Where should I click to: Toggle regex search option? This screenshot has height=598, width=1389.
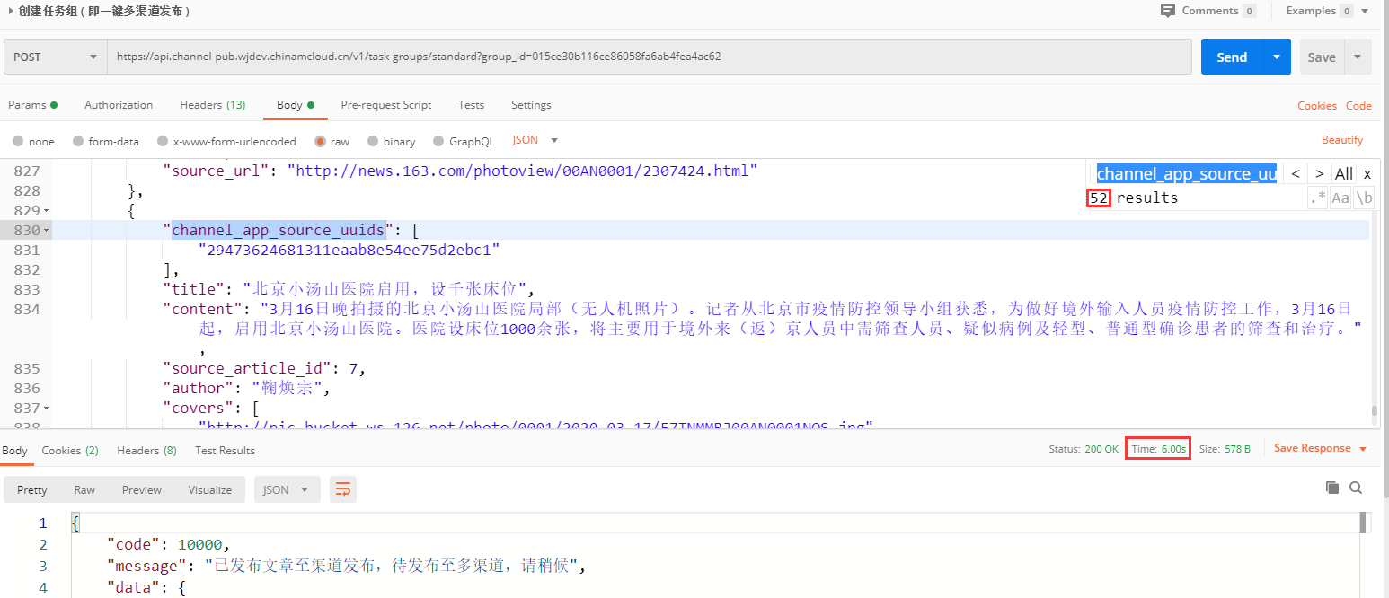coord(1317,198)
